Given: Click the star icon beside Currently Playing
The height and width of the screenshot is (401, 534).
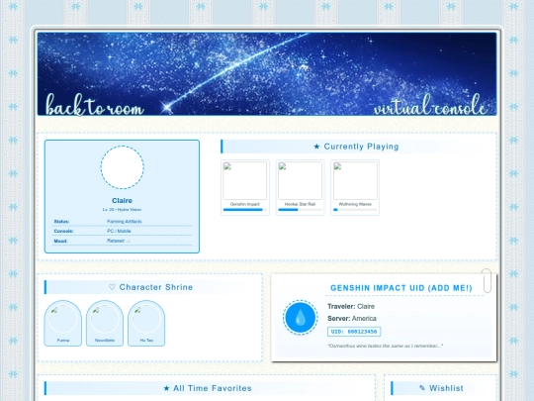Looking at the screenshot, I should pos(316,147).
